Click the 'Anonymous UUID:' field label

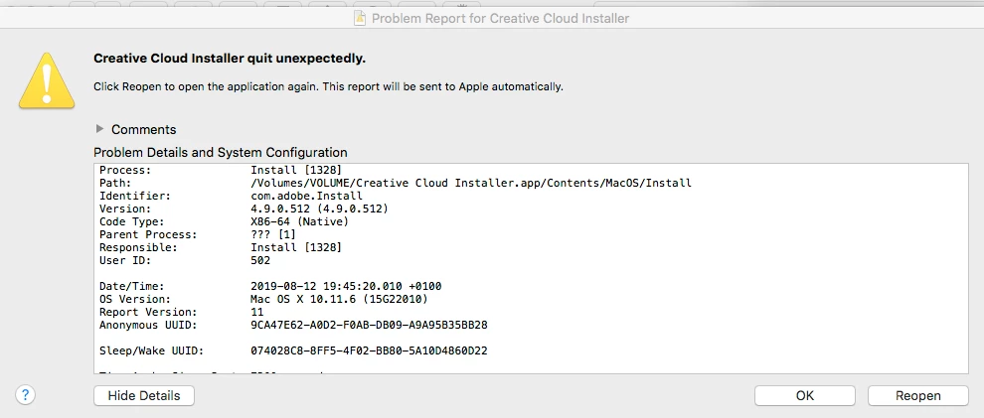pyautogui.click(x=148, y=325)
